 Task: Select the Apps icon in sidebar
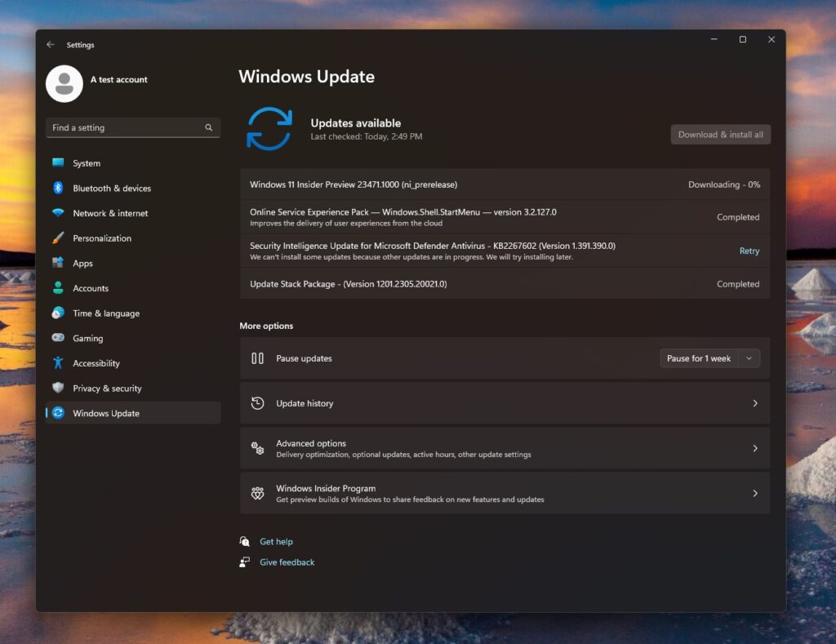(x=57, y=263)
